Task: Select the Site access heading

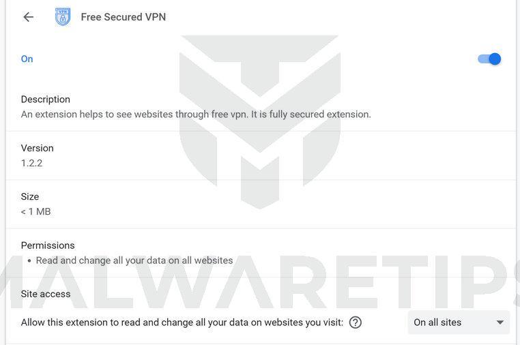Action: click(x=45, y=294)
